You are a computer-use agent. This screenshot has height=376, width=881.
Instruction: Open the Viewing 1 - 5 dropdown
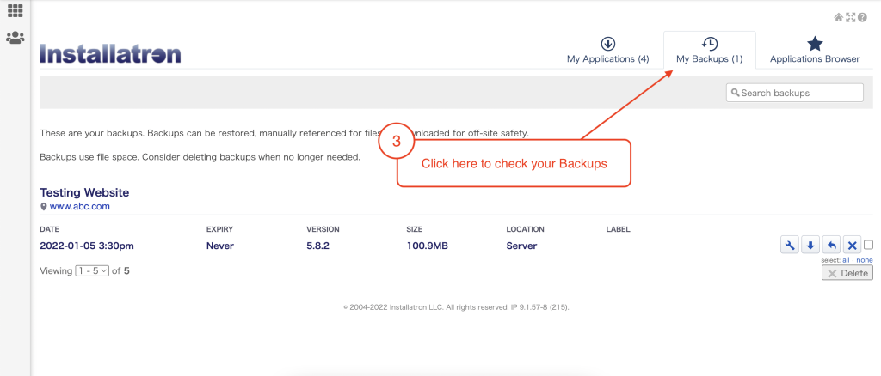click(92, 270)
